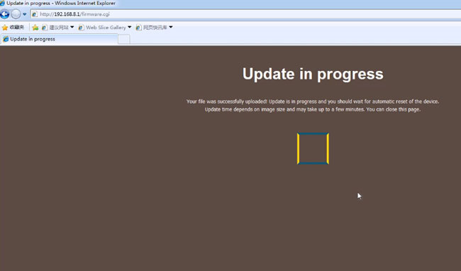The height and width of the screenshot is (271, 461).
Task: Click the 建议网站 page icon
Action: tap(45, 28)
